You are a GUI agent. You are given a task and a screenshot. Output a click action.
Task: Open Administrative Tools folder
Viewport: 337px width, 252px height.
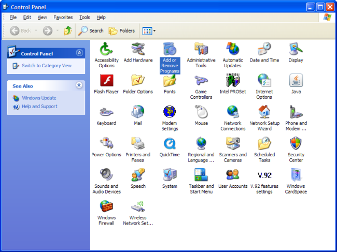pos(201,55)
